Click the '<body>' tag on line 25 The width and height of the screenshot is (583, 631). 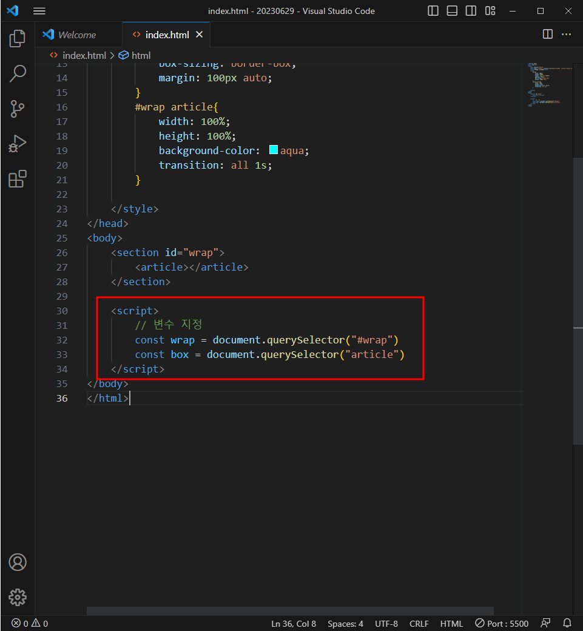point(104,238)
